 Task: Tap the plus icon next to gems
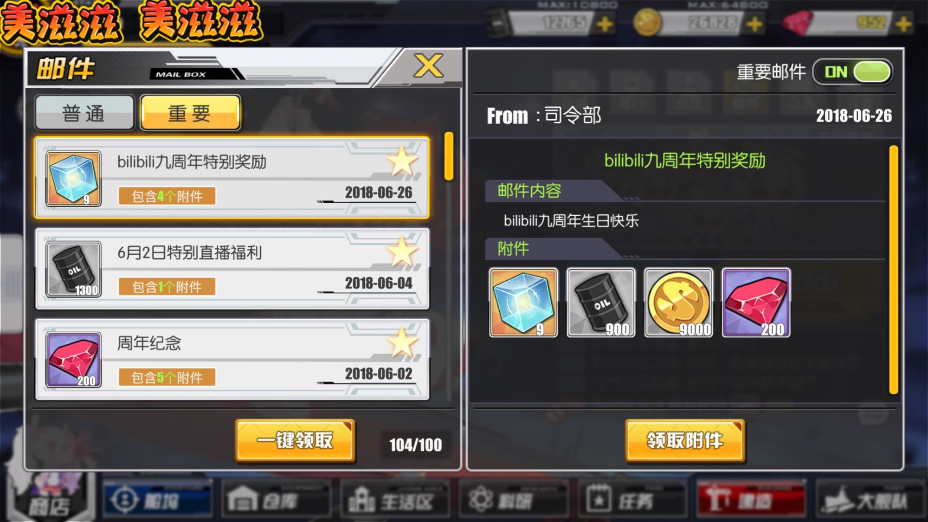point(903,24)
